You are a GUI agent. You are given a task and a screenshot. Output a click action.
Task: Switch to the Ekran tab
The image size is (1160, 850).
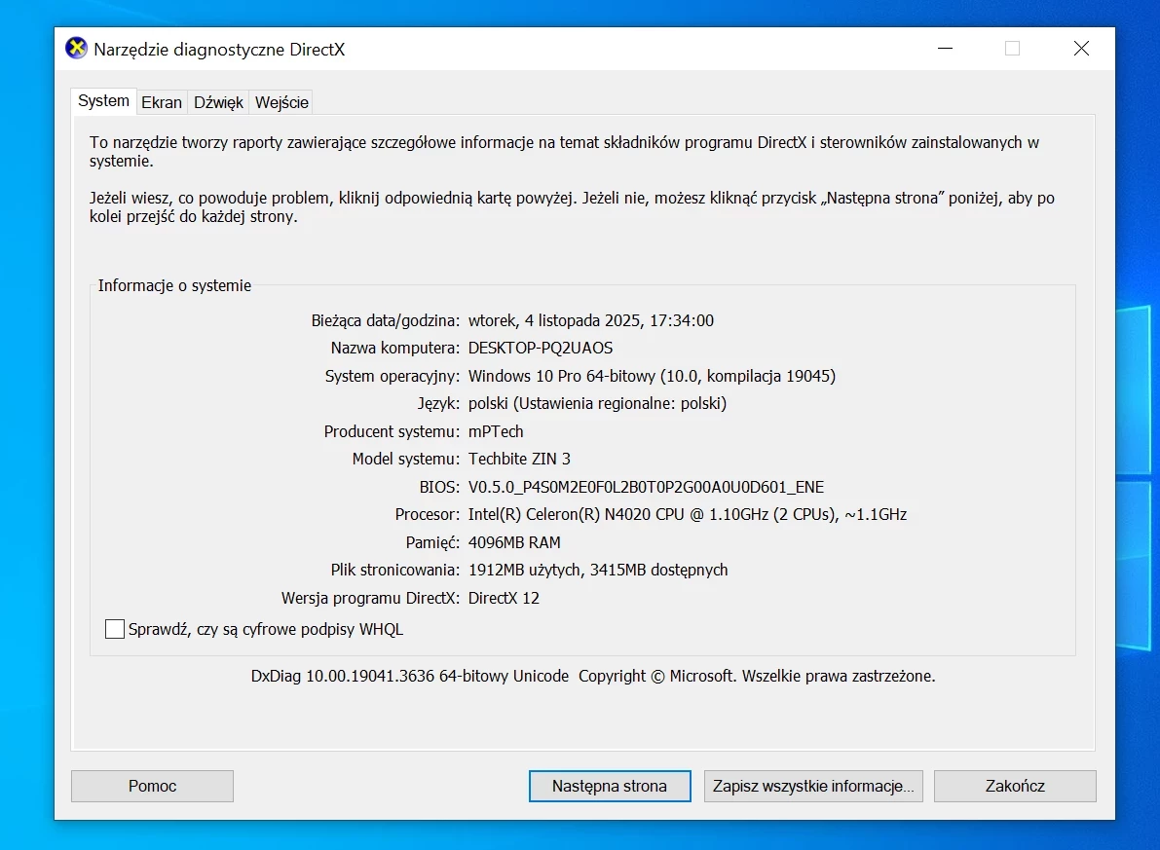point(162,101)
